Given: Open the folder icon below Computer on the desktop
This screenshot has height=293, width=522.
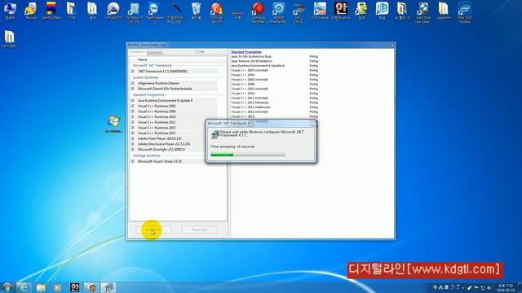Looking at the screenshot, I should click(9, 39).
